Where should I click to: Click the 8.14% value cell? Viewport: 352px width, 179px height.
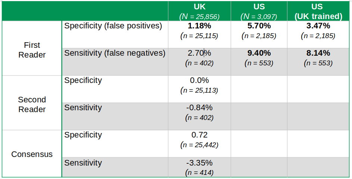point(318,58)
